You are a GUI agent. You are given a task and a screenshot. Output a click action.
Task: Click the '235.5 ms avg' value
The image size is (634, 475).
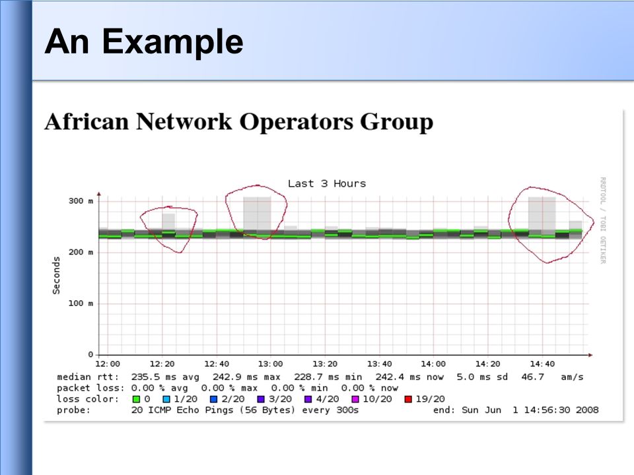coord(165,377)
